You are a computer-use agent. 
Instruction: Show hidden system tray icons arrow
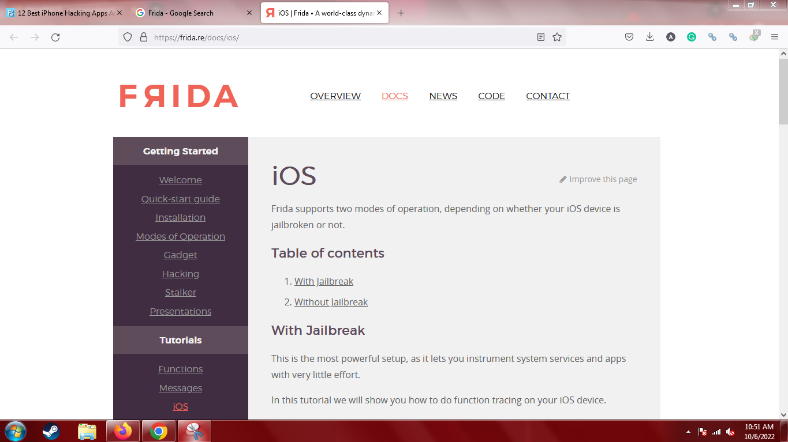click(688, 432)
